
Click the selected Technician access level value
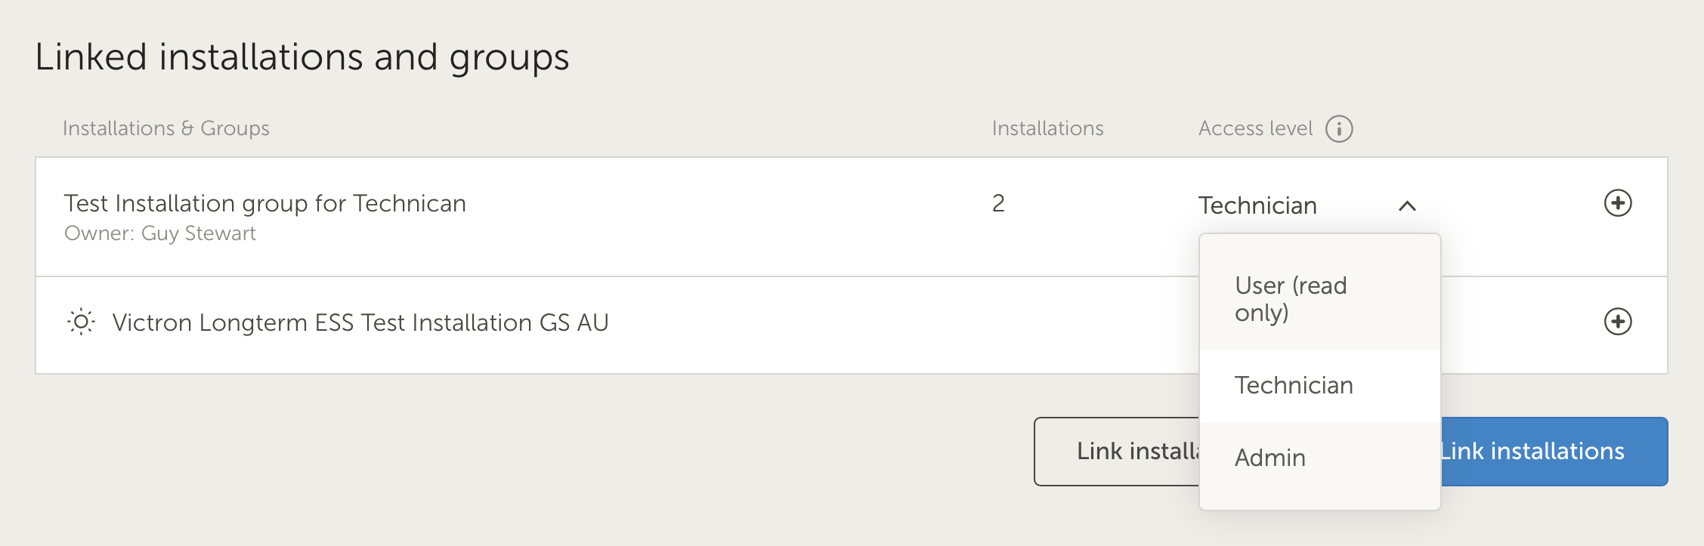pyautogui.click(x=1257, y=205)
